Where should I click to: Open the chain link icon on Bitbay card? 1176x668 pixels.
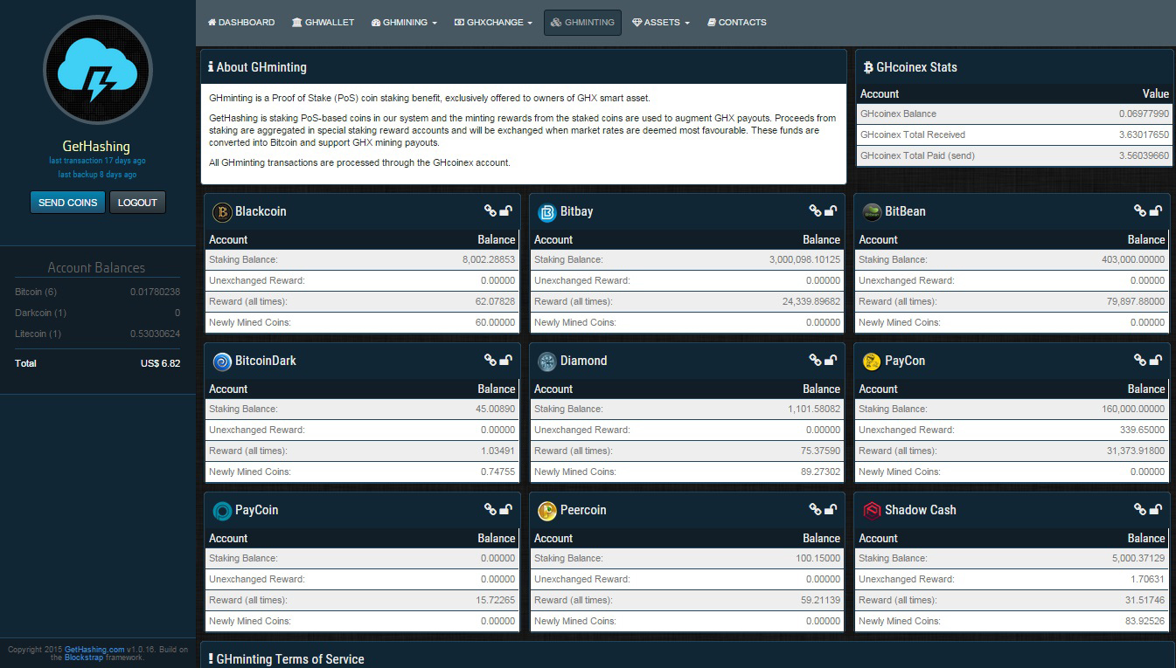coord(815,210)
